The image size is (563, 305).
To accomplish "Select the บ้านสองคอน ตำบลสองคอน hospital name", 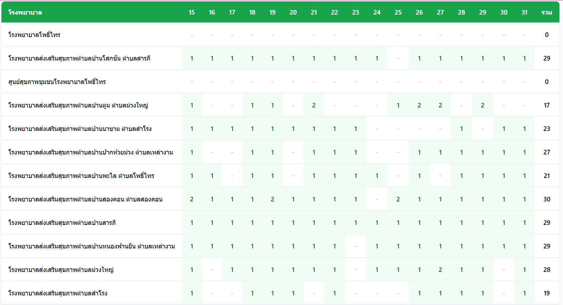I will [x=85, y=199].
